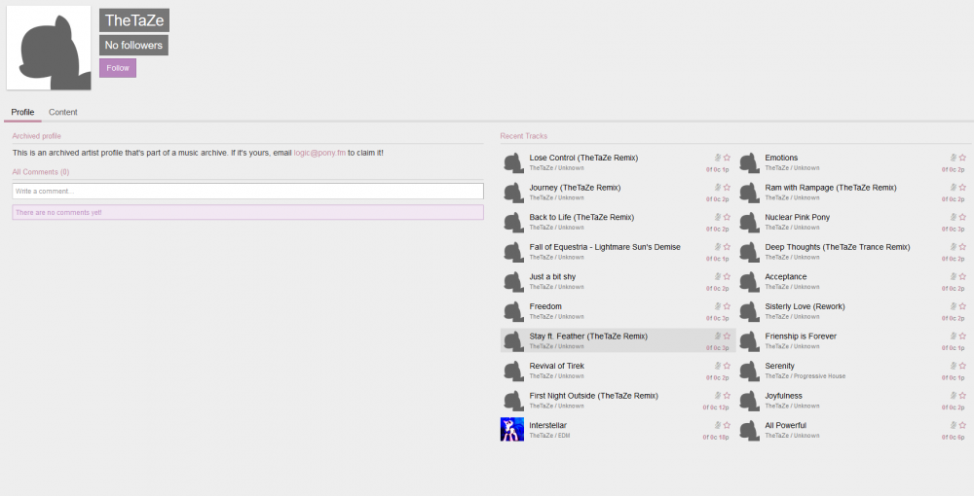The height and width of the screenshot is (496, 974).
Task: Click the microphone icon beside Journey (TheTaZe Remix)
Action: click(x=717, y=187)
